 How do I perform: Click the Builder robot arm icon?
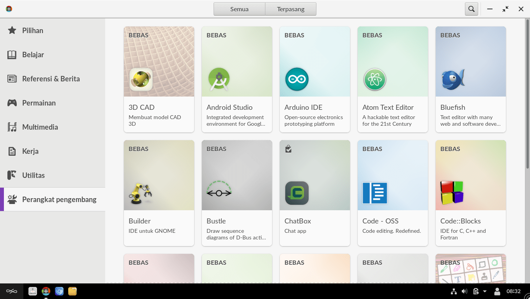141,193
